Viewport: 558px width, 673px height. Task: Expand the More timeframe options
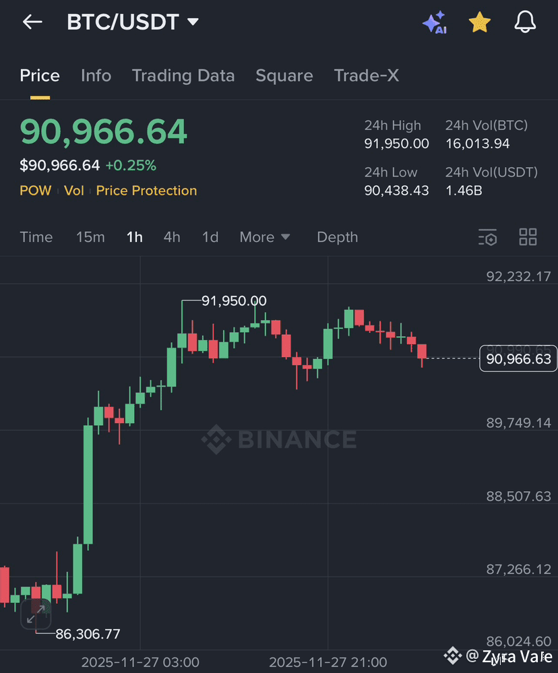[264, 237]
